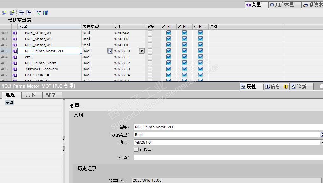Click tag icon of cm3 row
323x183 pixels.
[15, 57]
